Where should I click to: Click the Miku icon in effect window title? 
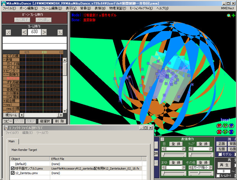pyautogui.click(x=6, y=128)
